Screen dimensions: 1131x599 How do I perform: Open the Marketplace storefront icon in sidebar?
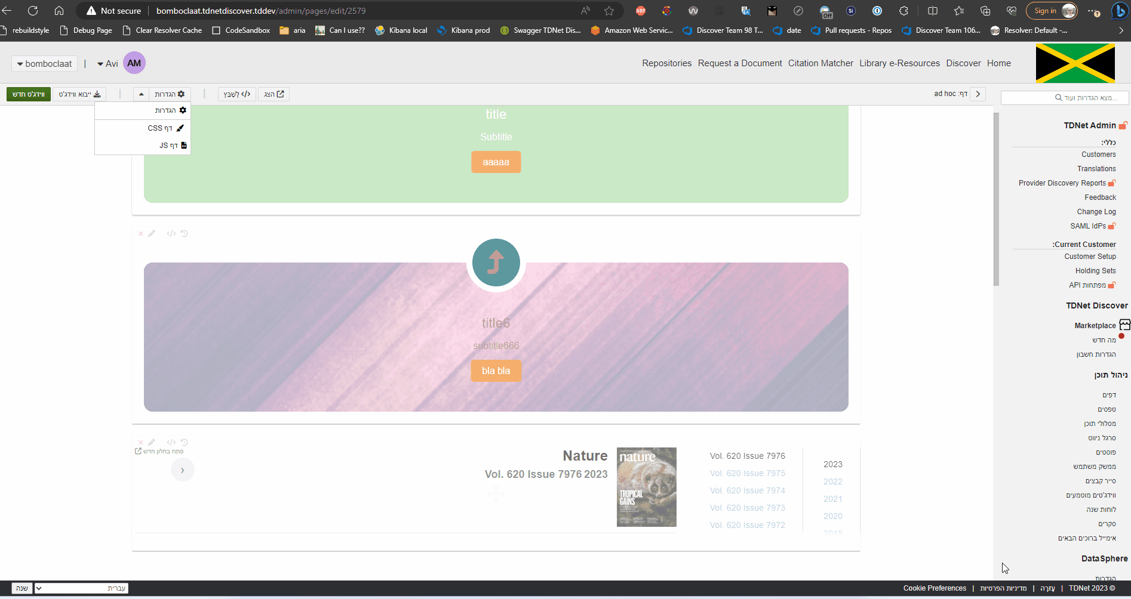pyautogui.click(x=1125, y=325)
